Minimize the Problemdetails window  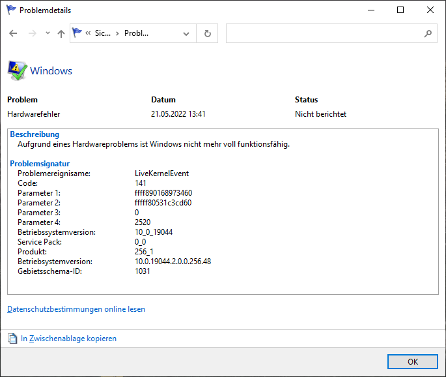[371, 10]
